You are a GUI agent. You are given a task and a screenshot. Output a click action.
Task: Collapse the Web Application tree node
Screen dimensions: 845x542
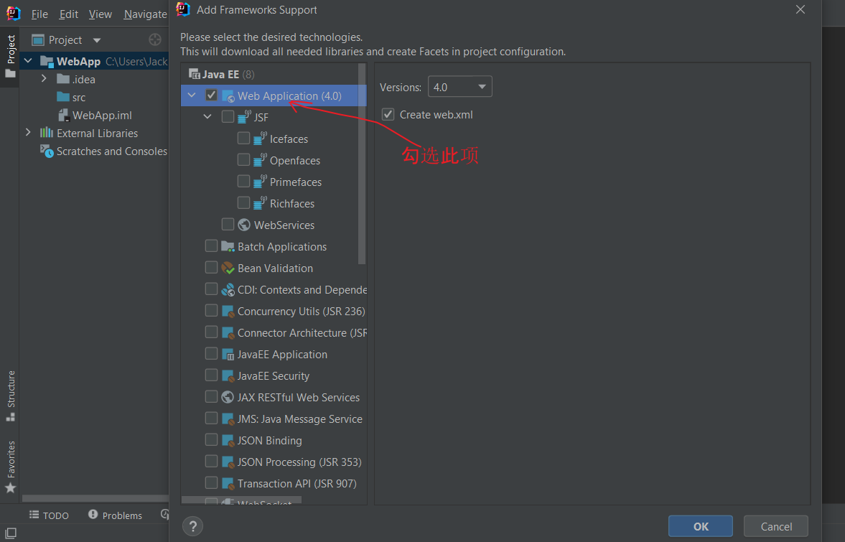point(192,95)
